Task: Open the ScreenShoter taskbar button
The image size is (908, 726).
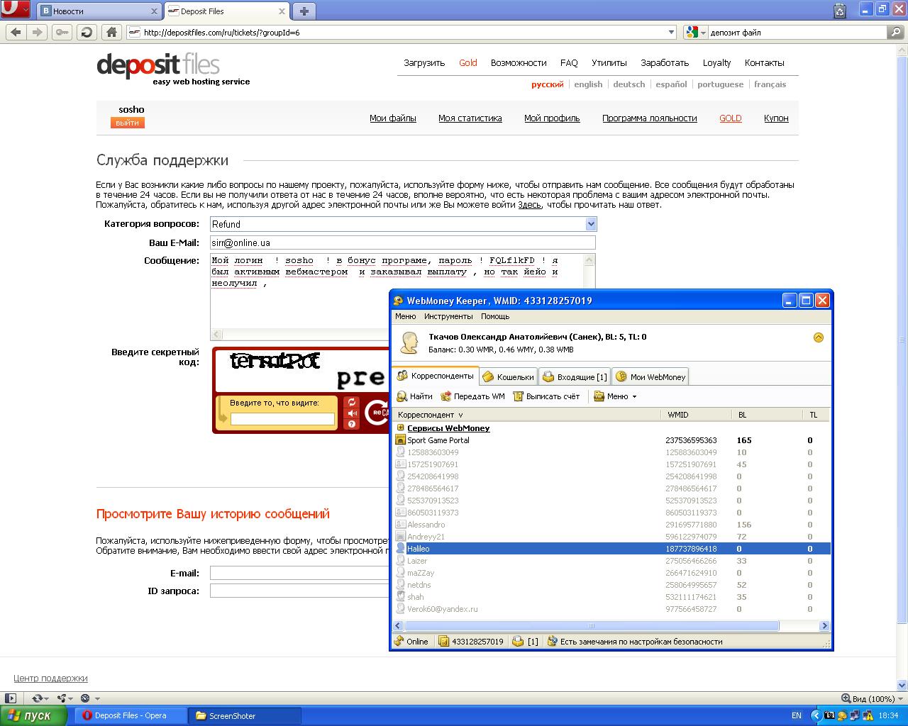Action: tap(245, 715)
